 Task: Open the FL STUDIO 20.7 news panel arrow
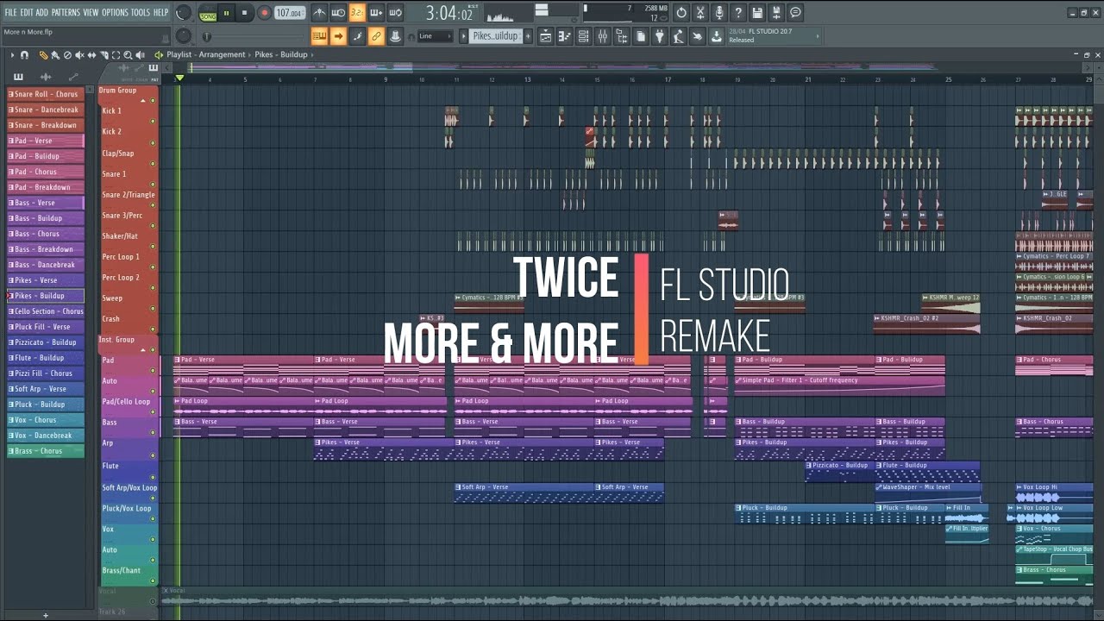(818, 36)
